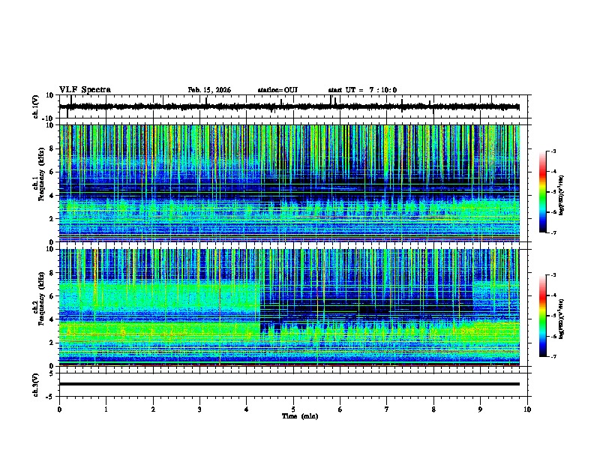Click the "station=OUI" header label

[x=277, y=90]
